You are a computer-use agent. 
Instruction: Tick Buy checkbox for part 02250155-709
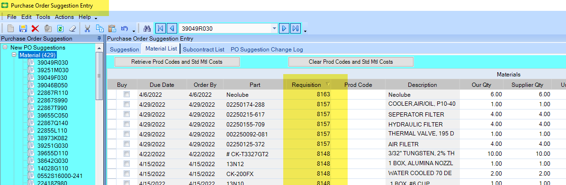pos(127,124)
